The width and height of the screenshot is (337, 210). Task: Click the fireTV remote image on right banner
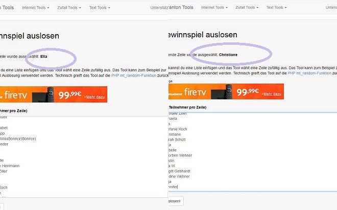(229, 92)
